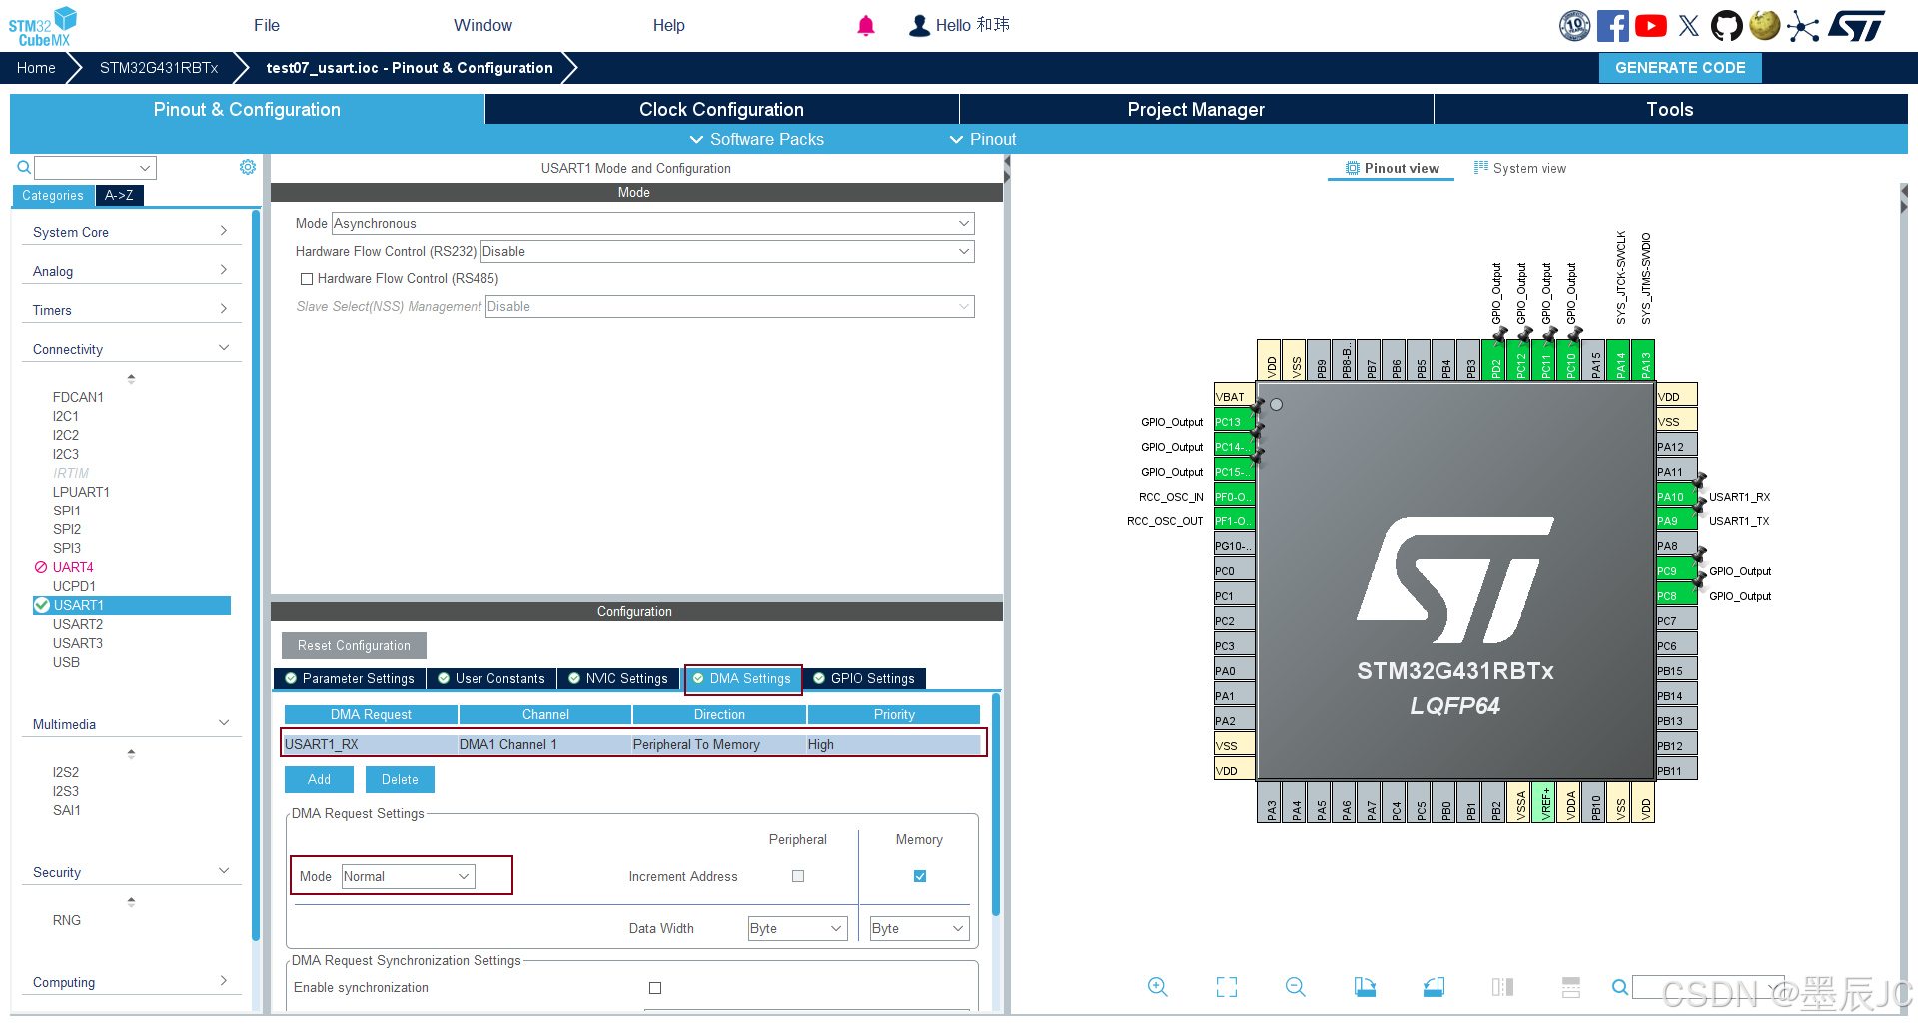Viewport: 1918px width, 1026px height.
Task: Click the Reset Configuration button
Action: [354, 645]
